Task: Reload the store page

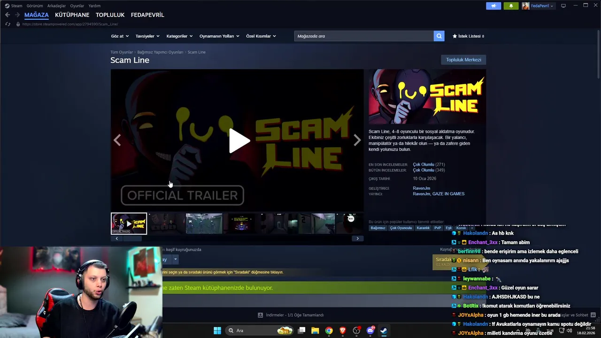Action: [8, 24]
